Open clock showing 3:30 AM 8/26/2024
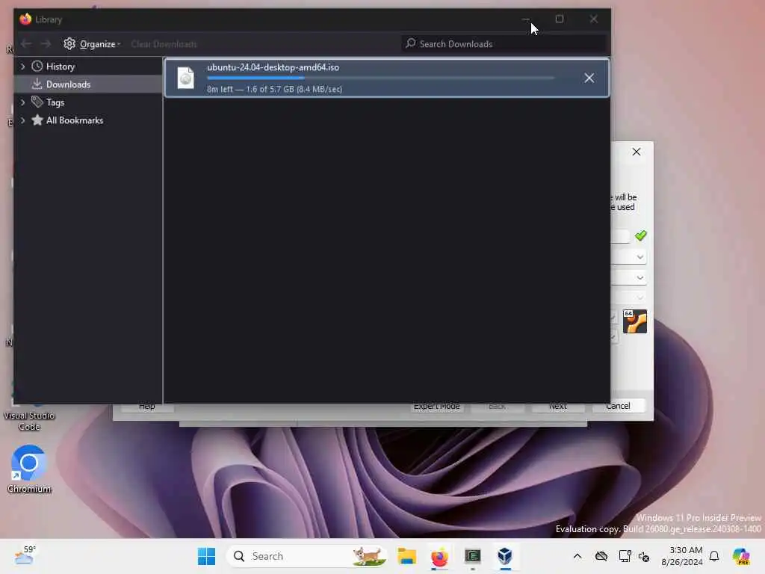Image resolution: width=765 pixels, height=574 pixels. tap(681, 556)
